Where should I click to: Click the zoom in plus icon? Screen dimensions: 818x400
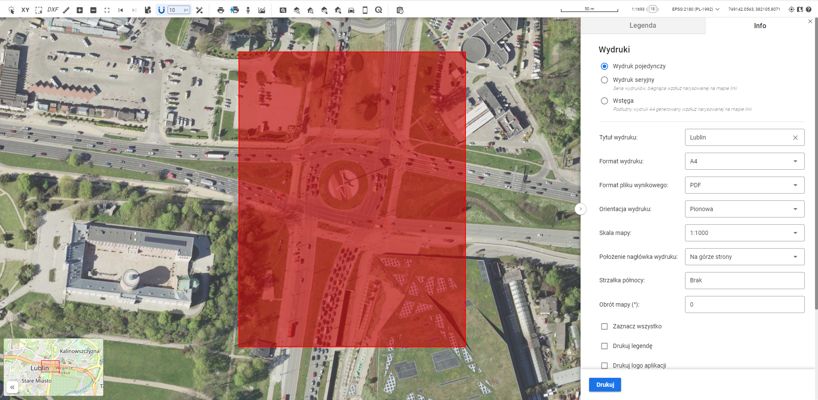[80, 10]
